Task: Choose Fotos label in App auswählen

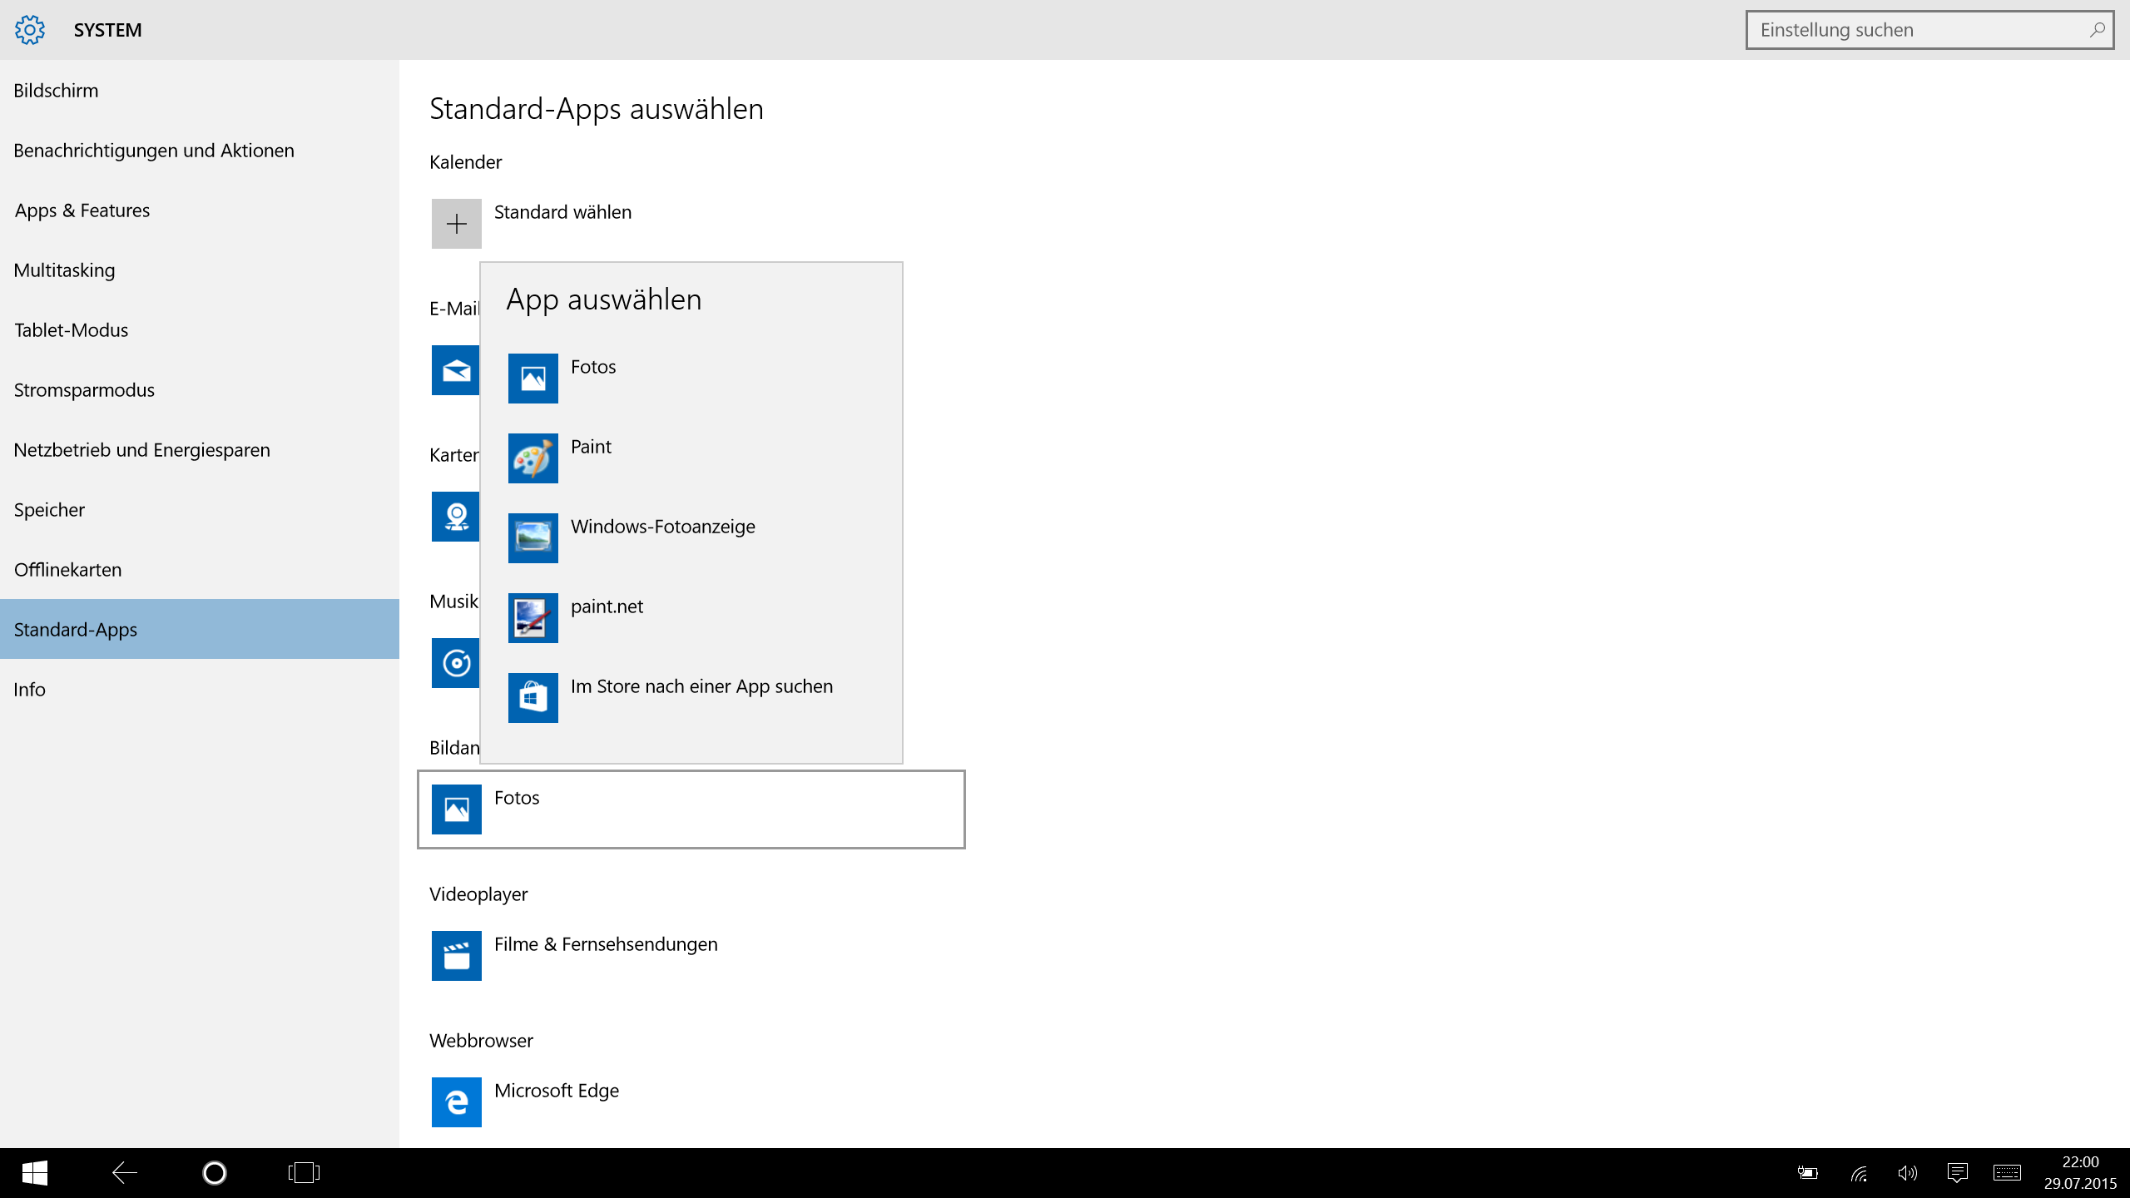Action: pos(593,367)
